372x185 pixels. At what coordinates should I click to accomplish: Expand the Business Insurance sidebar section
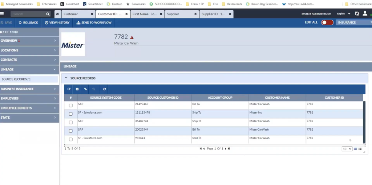click(x=29, y=89)
